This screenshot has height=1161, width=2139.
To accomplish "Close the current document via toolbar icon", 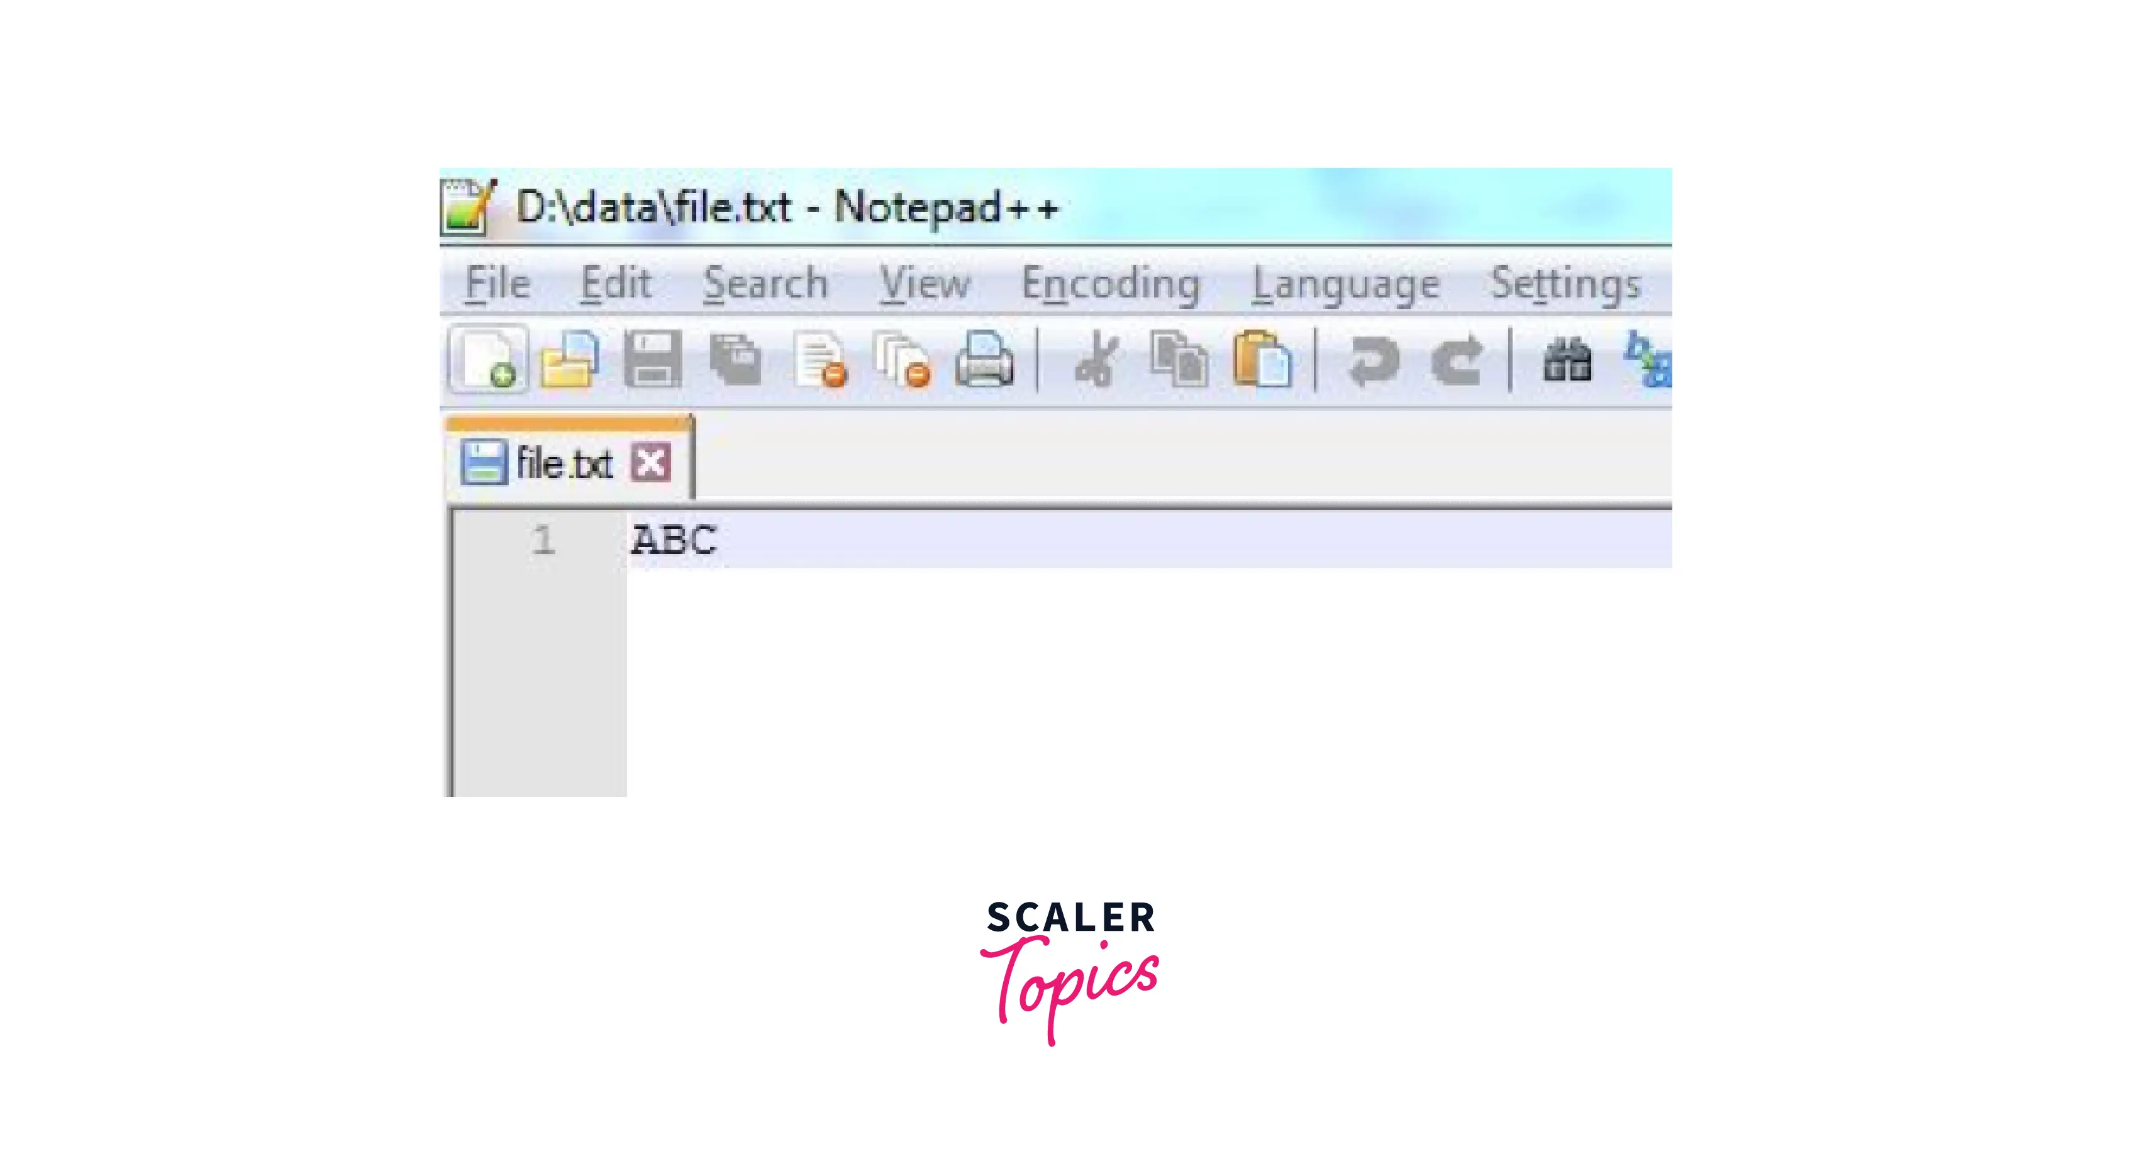I will pos(819,360).
